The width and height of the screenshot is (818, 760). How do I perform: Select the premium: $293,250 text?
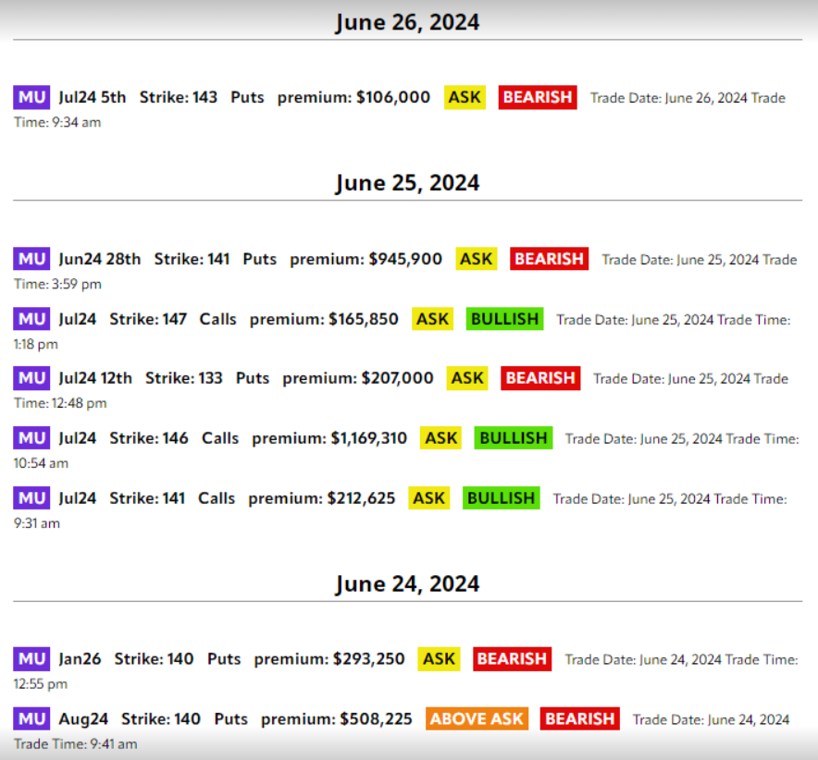point(329,659)
